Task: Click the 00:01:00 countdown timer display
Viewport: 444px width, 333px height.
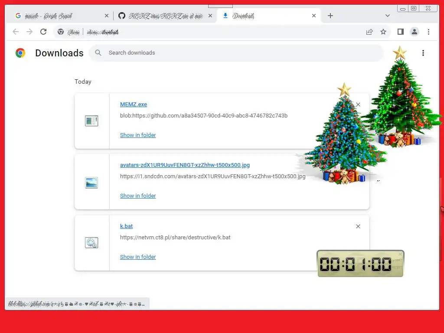Action: coord(356,264)
